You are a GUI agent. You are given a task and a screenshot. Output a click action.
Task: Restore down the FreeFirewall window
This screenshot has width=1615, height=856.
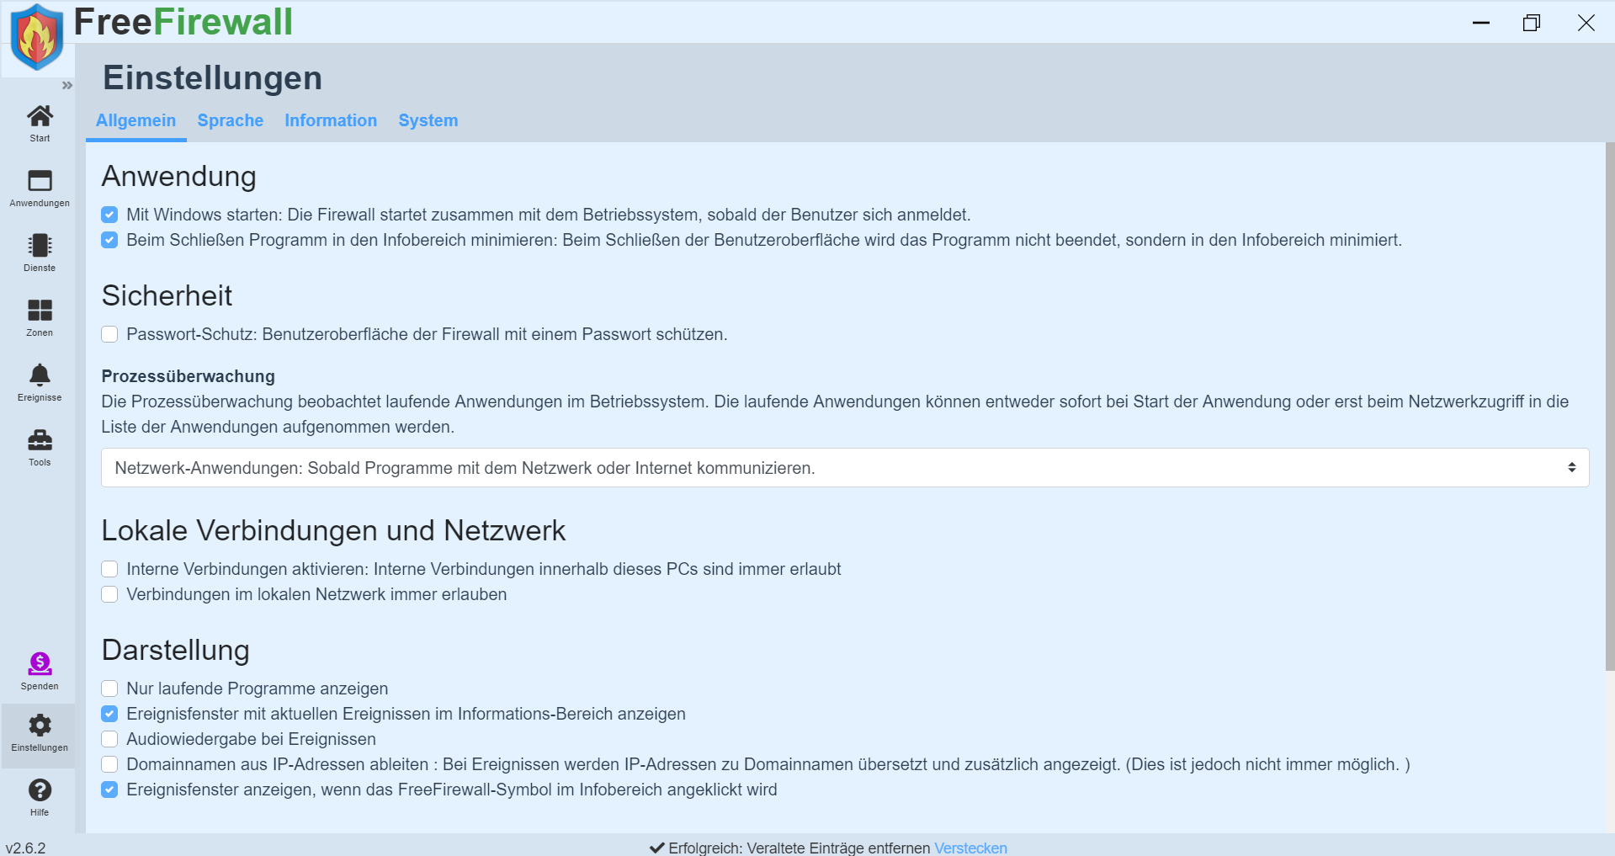pos(1532,23)
